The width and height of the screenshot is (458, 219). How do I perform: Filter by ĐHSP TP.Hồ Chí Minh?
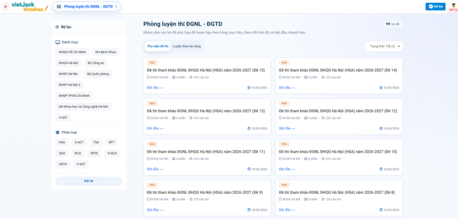pos(74,96)
